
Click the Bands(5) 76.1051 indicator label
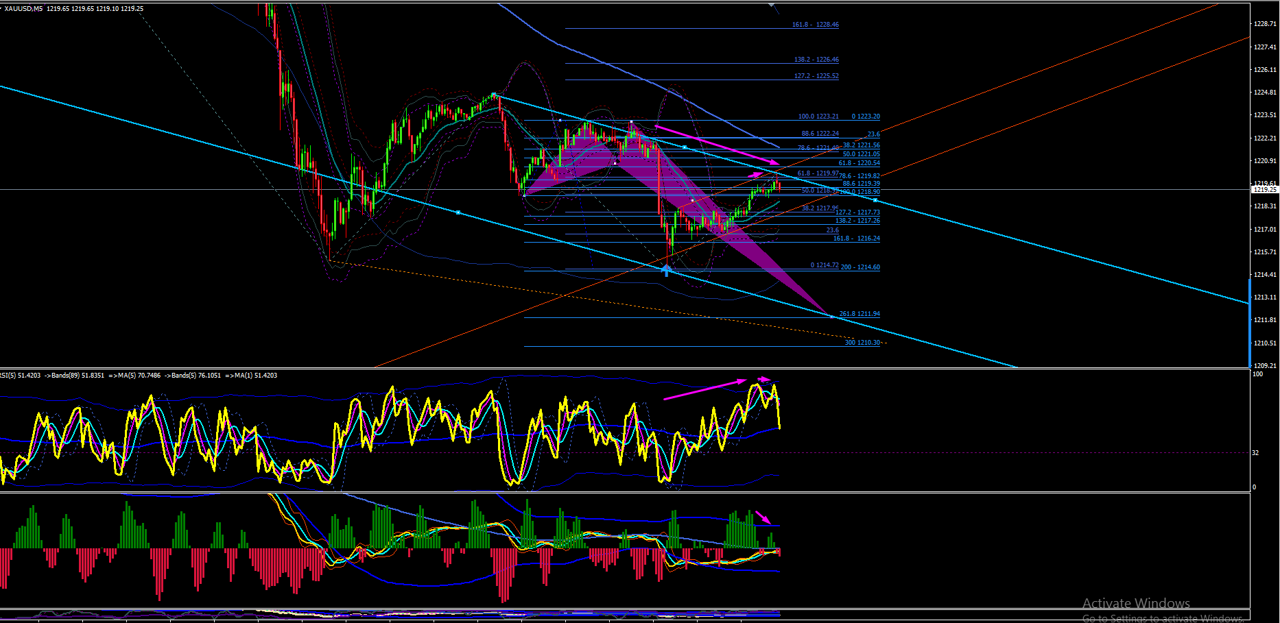point(196,376)
